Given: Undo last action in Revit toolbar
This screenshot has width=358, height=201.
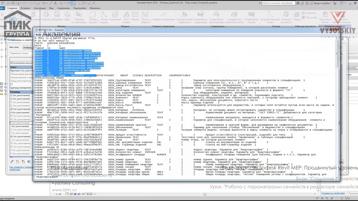Looking at the screenshot, I should [x=24, y=3].
